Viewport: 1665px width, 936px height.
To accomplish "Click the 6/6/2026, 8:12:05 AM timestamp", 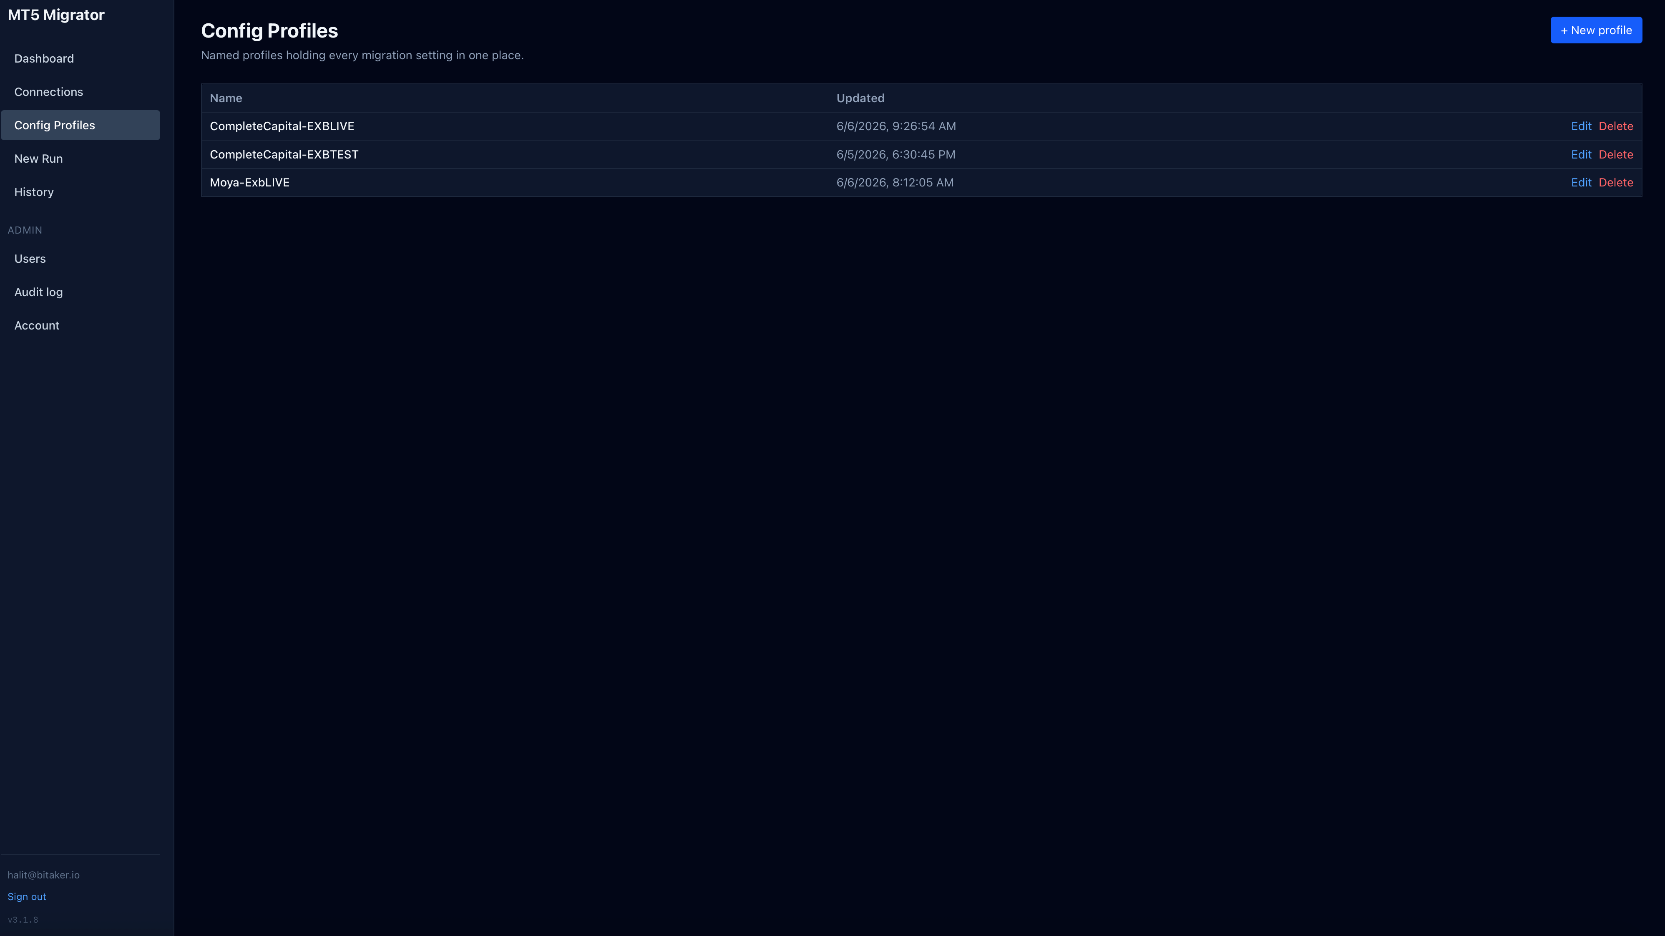I will click(x=895, y=182).
